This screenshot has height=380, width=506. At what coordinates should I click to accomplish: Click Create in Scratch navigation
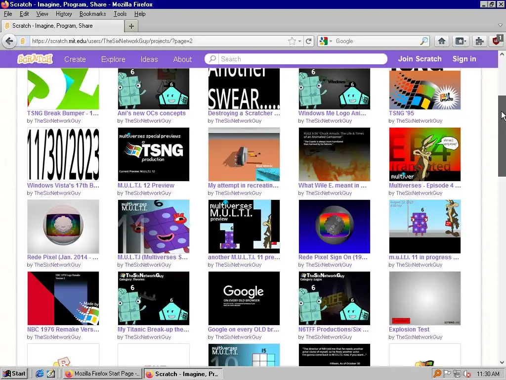(75, 59)
